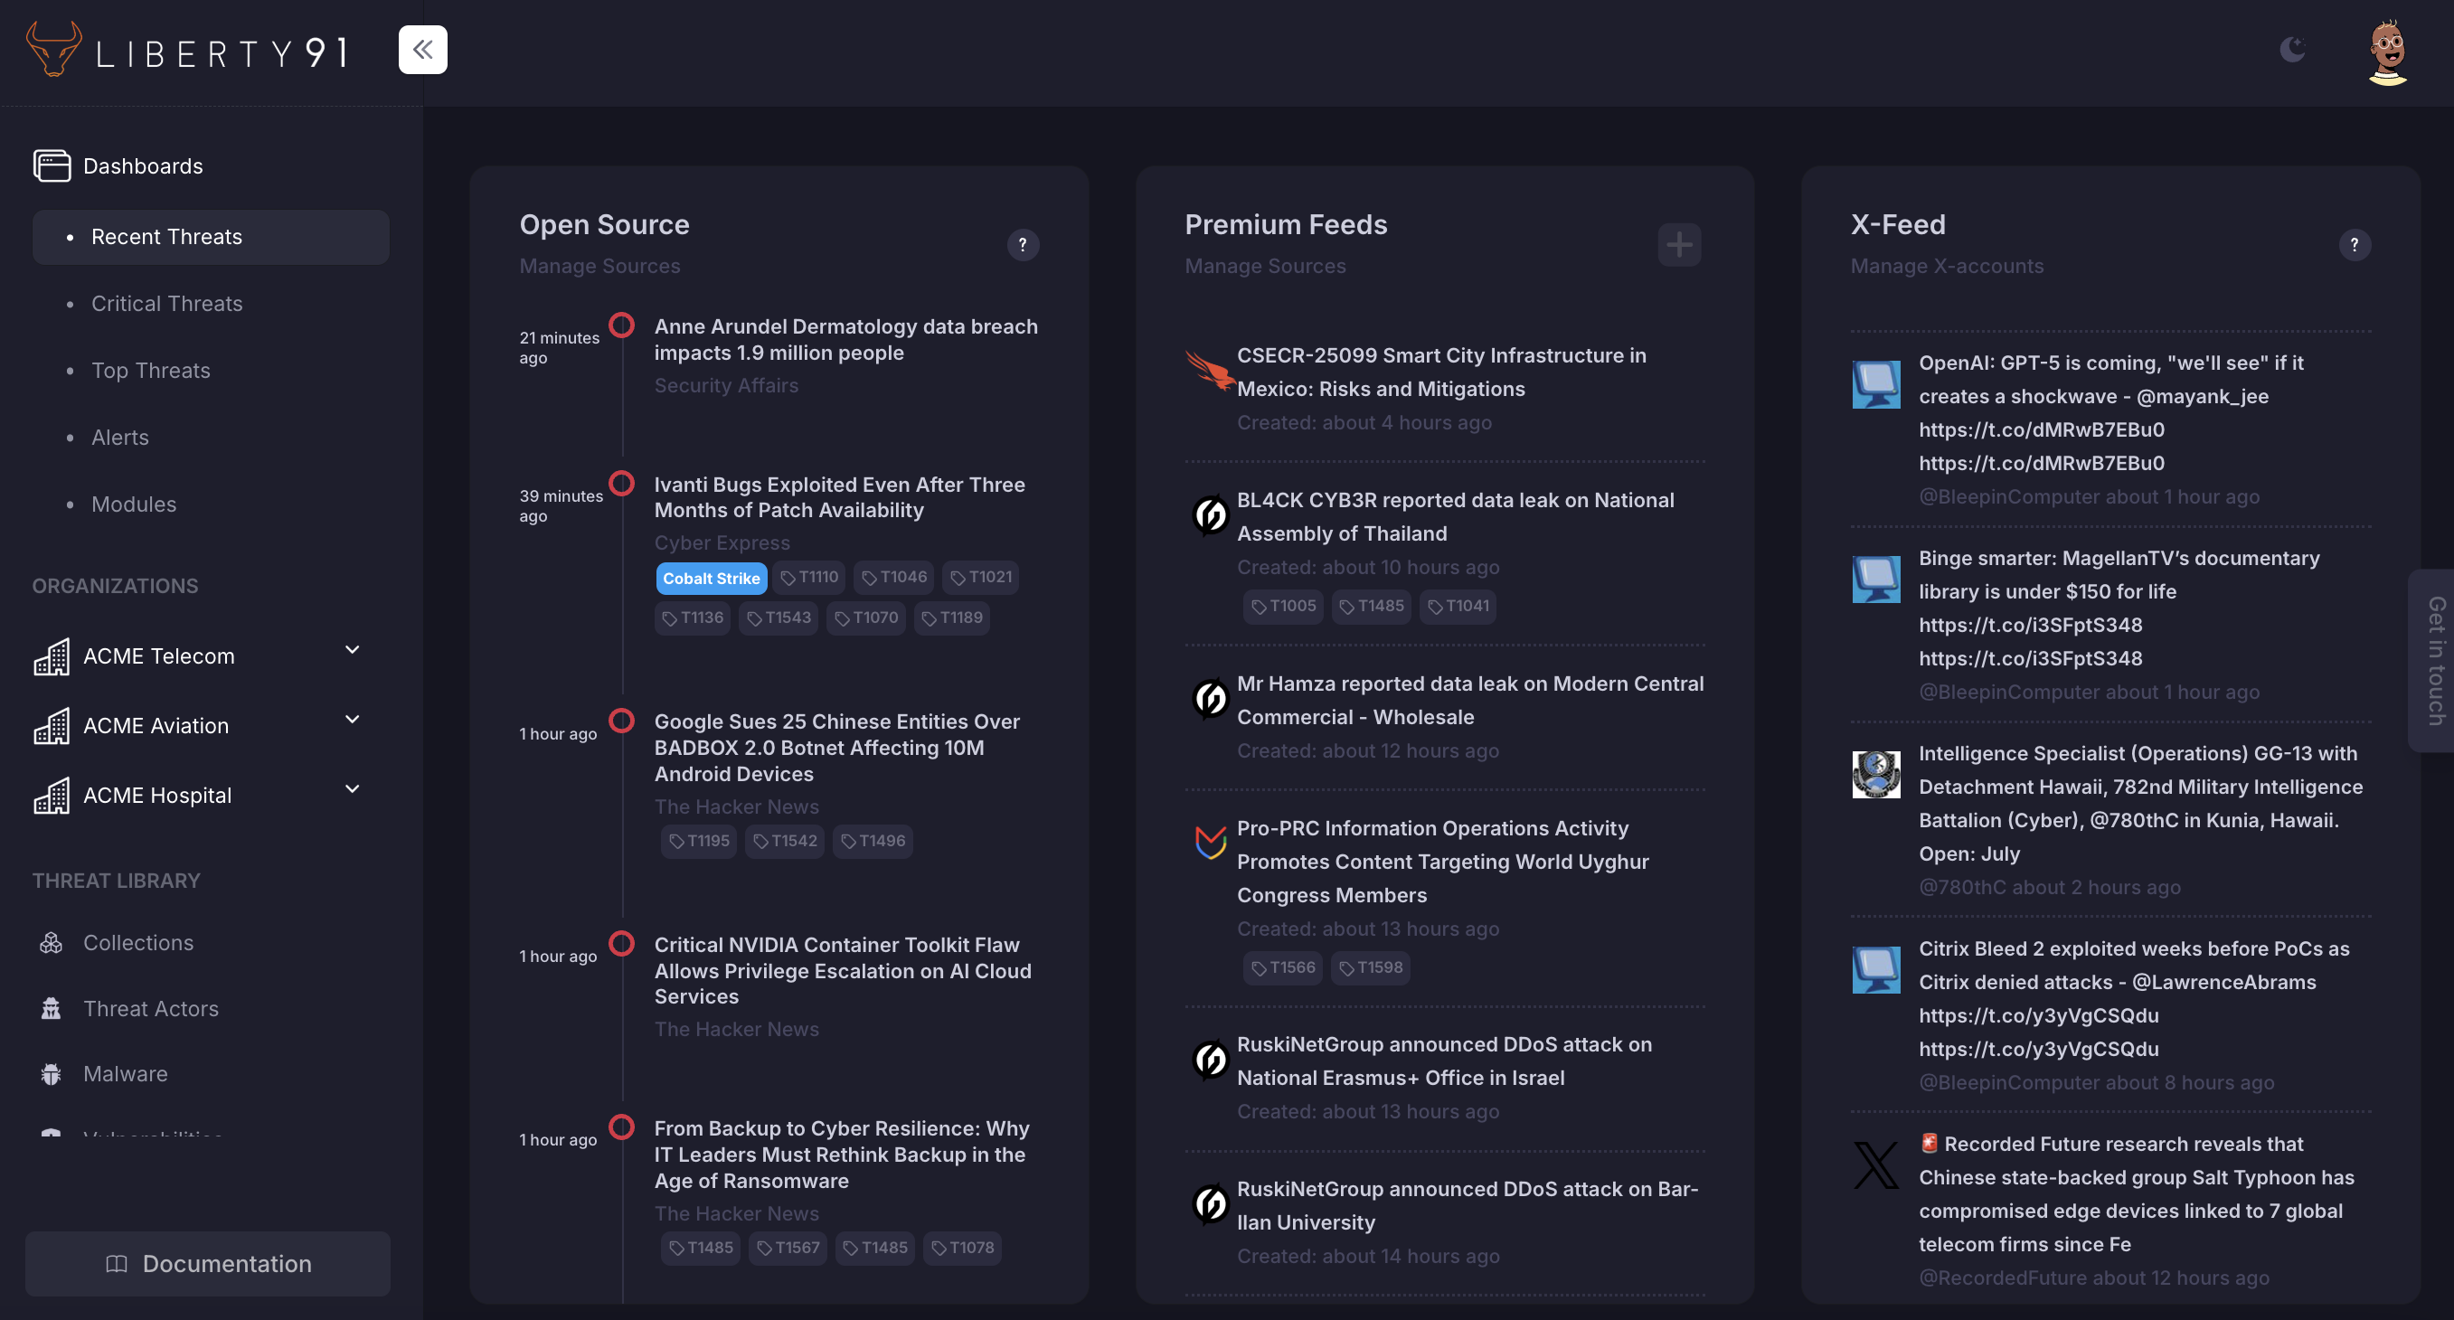Screen dimensions: 2454x1320
Task: Click X logo on Recorded Future tweet
Action: (1875, 1164)
